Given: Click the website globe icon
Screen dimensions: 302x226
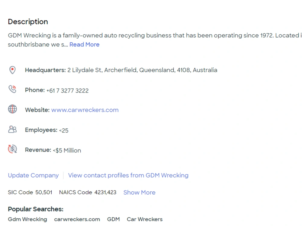Looking at the screenshot, I should click(x=12, y=109).
